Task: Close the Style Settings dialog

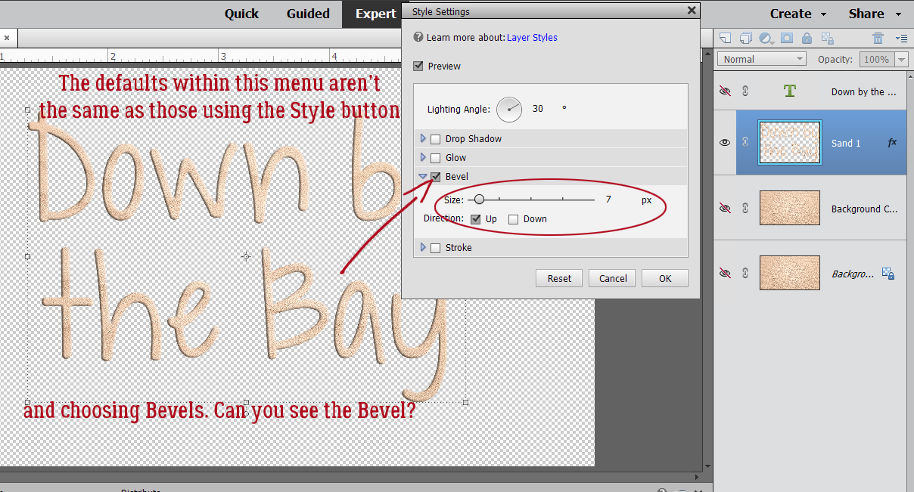Action: (691, 11)
